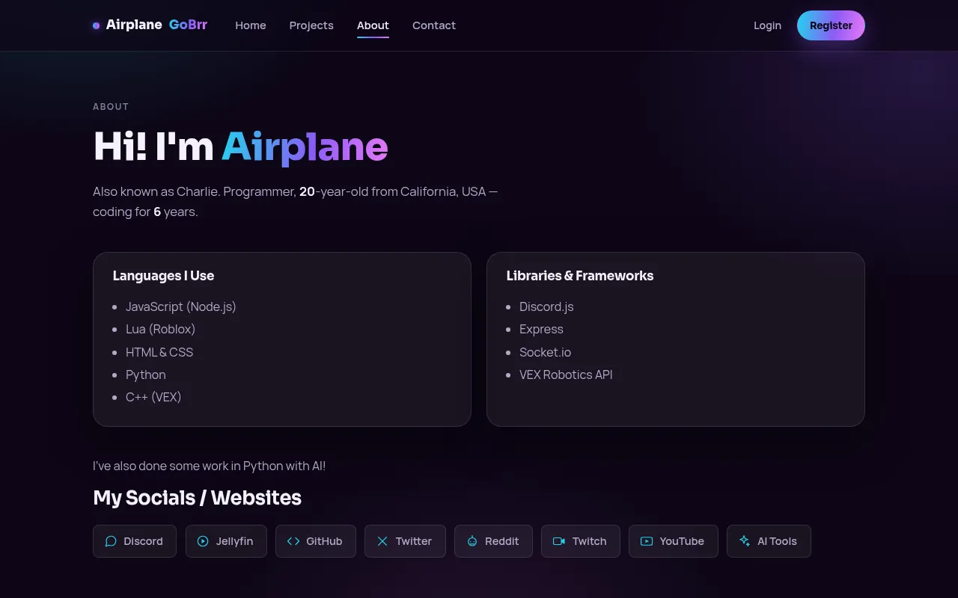
Task: Click the "Also known as Charlie" intro paragraph
Action: [x=296, y=202]
